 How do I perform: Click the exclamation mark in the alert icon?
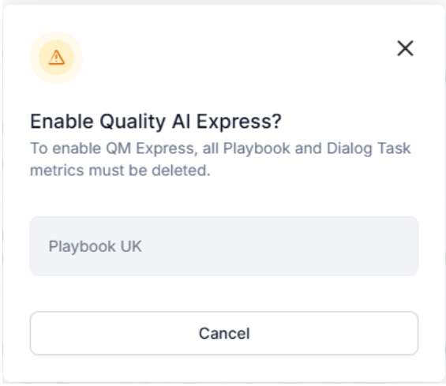(x=56, y=58)
